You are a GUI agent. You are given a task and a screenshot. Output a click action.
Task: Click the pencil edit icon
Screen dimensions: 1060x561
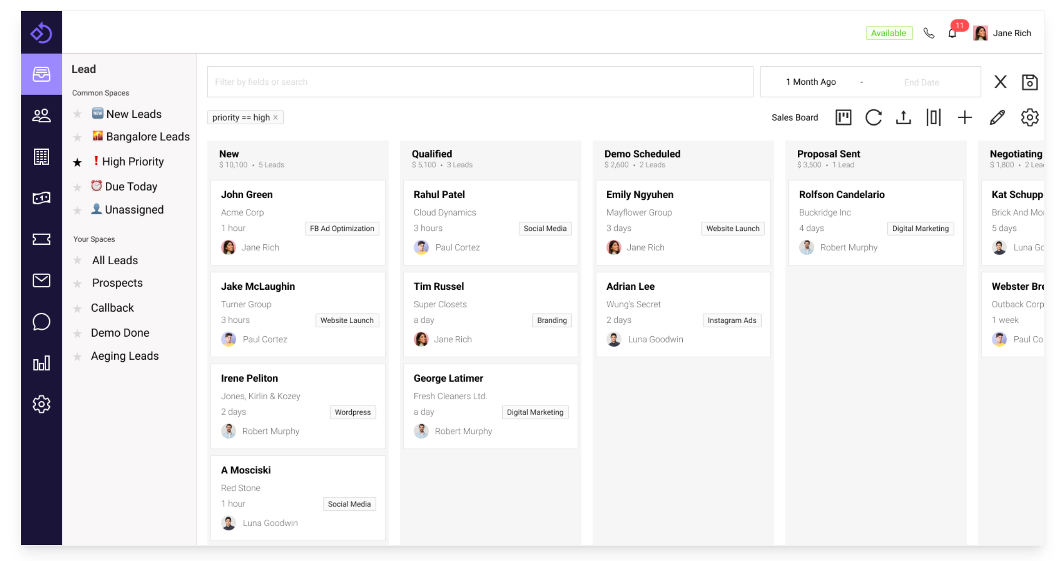997,117
